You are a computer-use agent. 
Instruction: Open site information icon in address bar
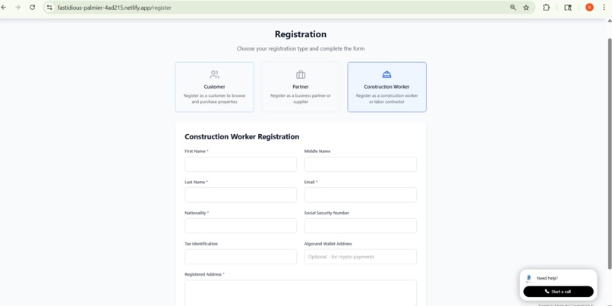(x=49, y=8)
